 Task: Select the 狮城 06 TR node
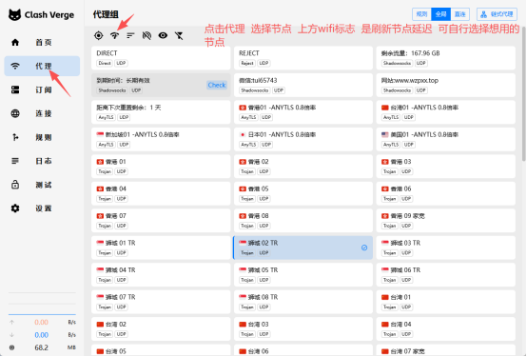pos(445,274)
